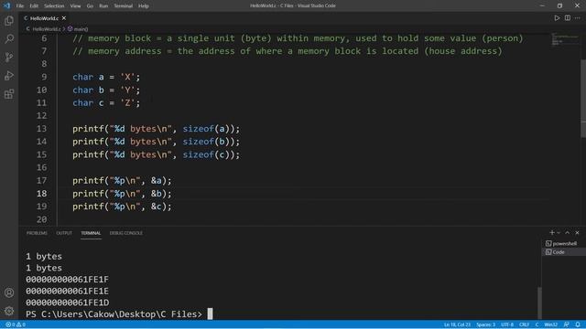The image size is (586, 329).
Task: Open the Terminal menu
Action: pos(123,5)
